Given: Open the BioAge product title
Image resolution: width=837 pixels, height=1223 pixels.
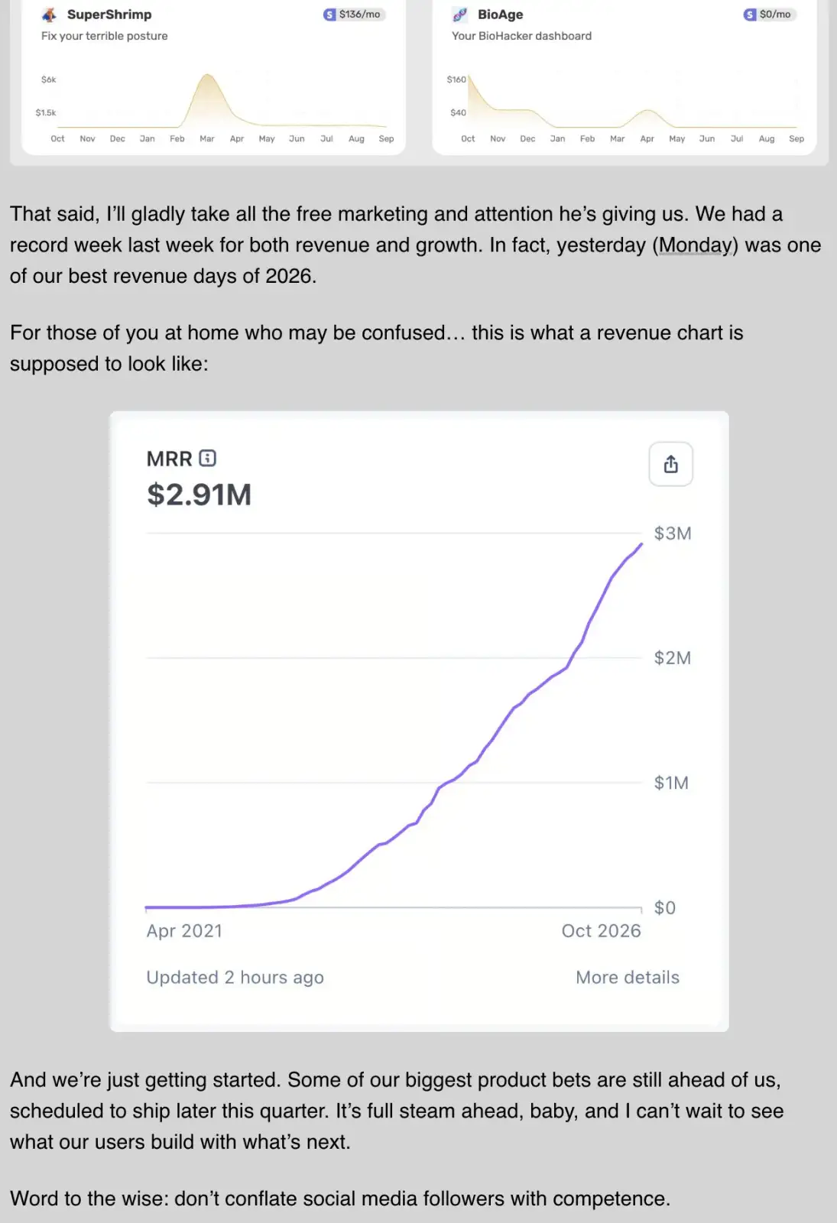Looking at the screenshot, I should point(501,15).
